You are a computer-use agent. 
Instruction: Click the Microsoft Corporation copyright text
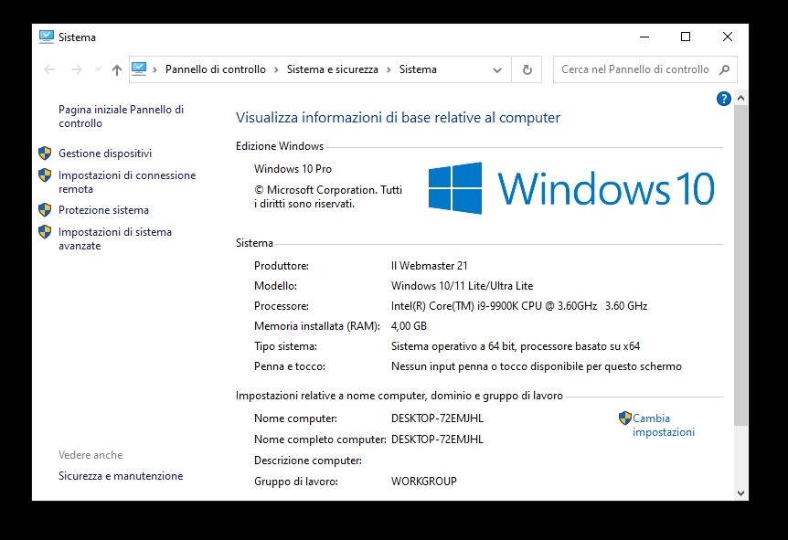coord(328,197)
